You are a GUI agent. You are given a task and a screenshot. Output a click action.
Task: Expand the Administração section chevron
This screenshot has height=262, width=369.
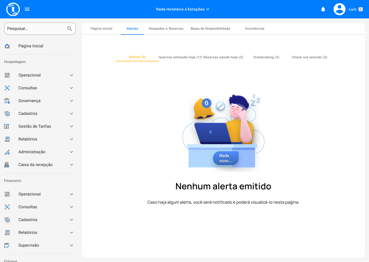[71, 152]
